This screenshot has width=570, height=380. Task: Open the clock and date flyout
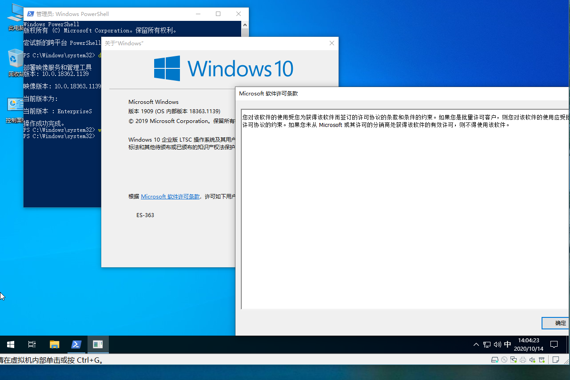click(528, 344)
